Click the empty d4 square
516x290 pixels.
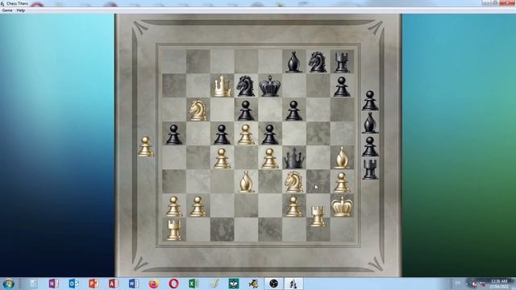point(246,158)
